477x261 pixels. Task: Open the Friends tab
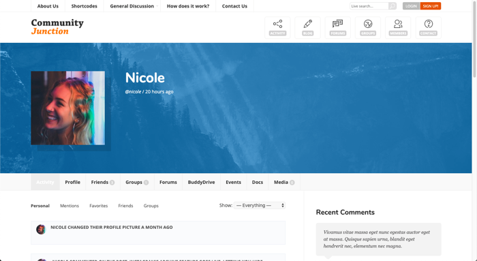103,182
